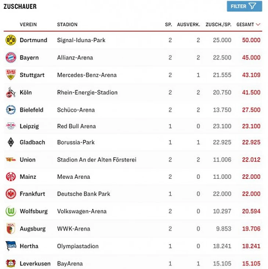Sort table by Stadion column header
The image size is (268, 269).
[67, 25]
